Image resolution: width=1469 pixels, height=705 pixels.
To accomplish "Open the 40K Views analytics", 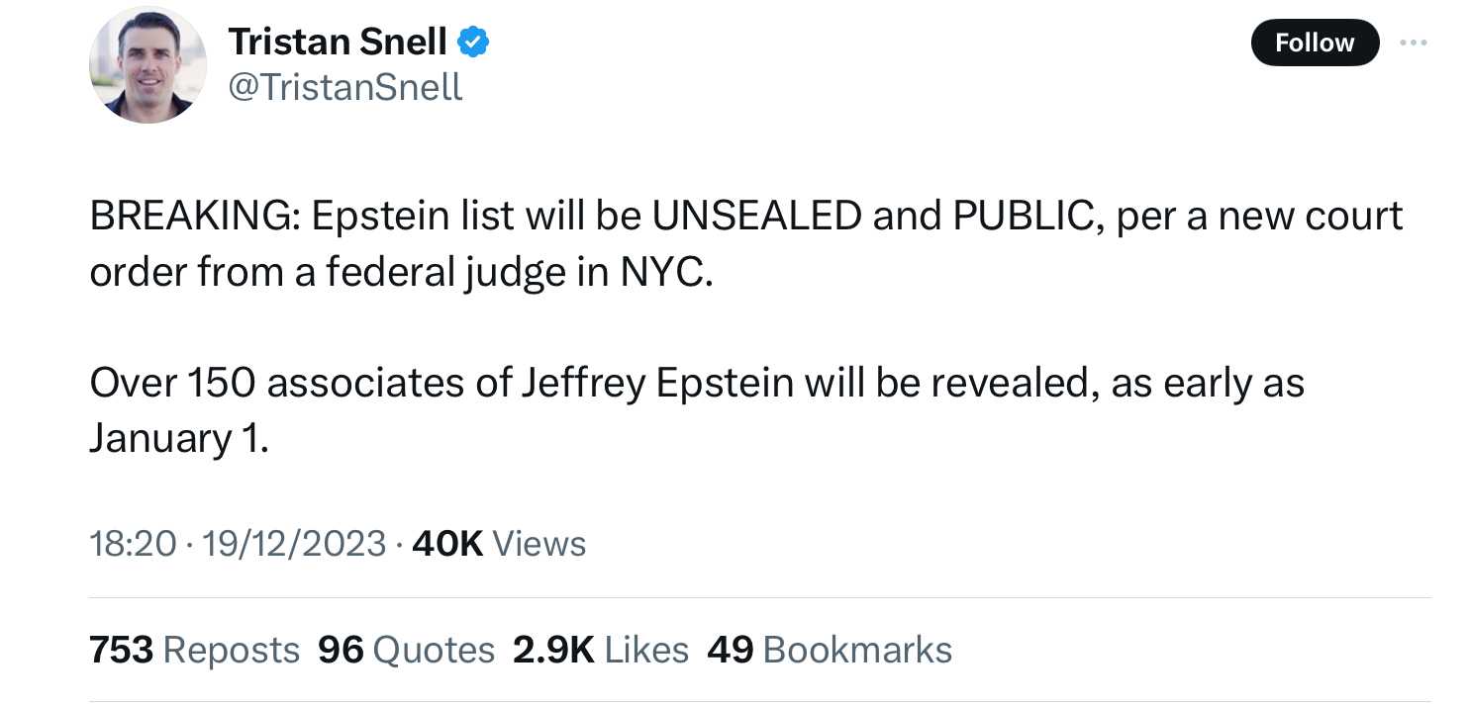I will click(x=499, y=543).
